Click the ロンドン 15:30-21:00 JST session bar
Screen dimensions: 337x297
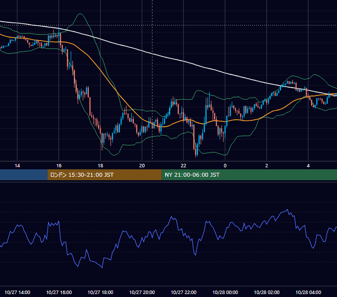click(105, 175)
